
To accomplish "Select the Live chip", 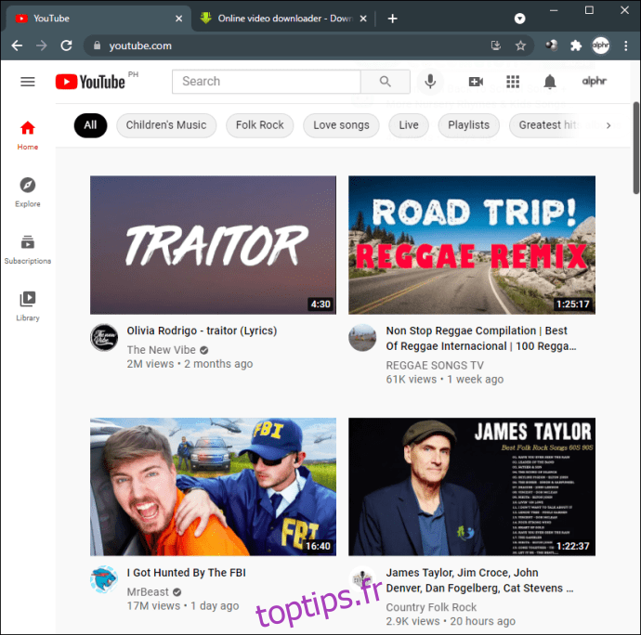I will pyautogui.click(x=409, y=125).
